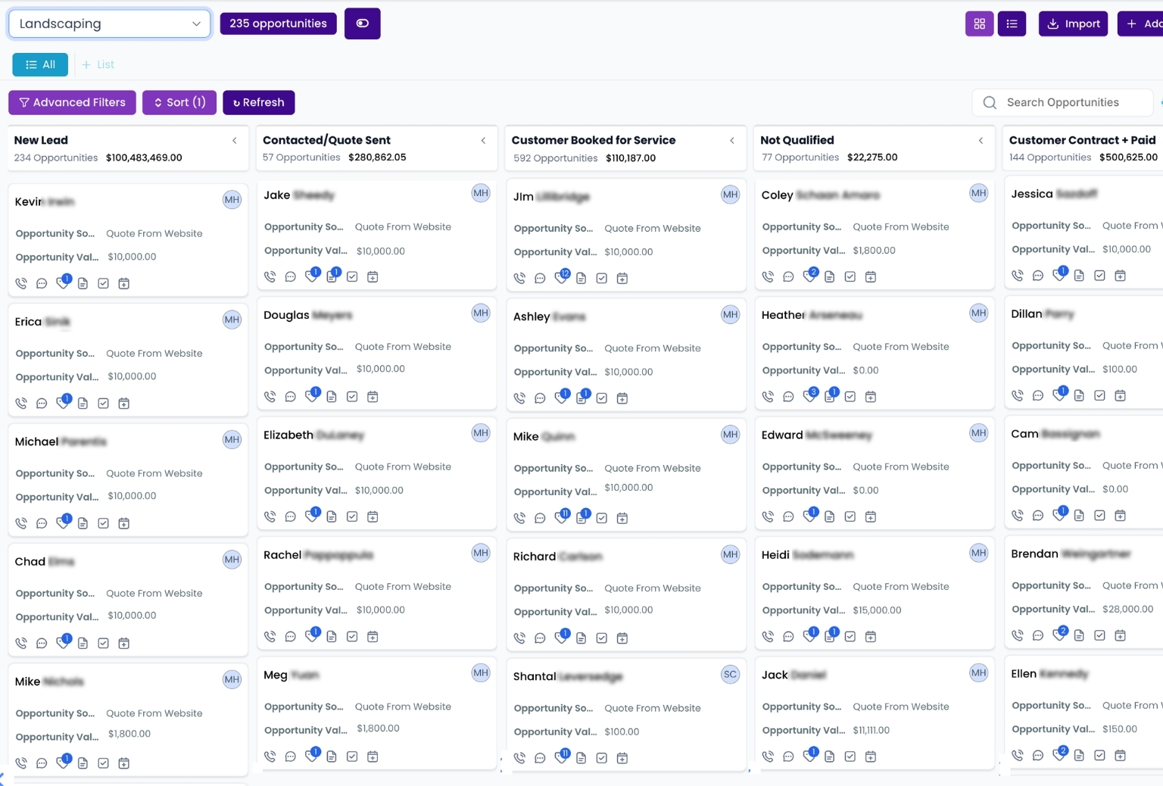Switch to the list view icon

click(1012, 23)
